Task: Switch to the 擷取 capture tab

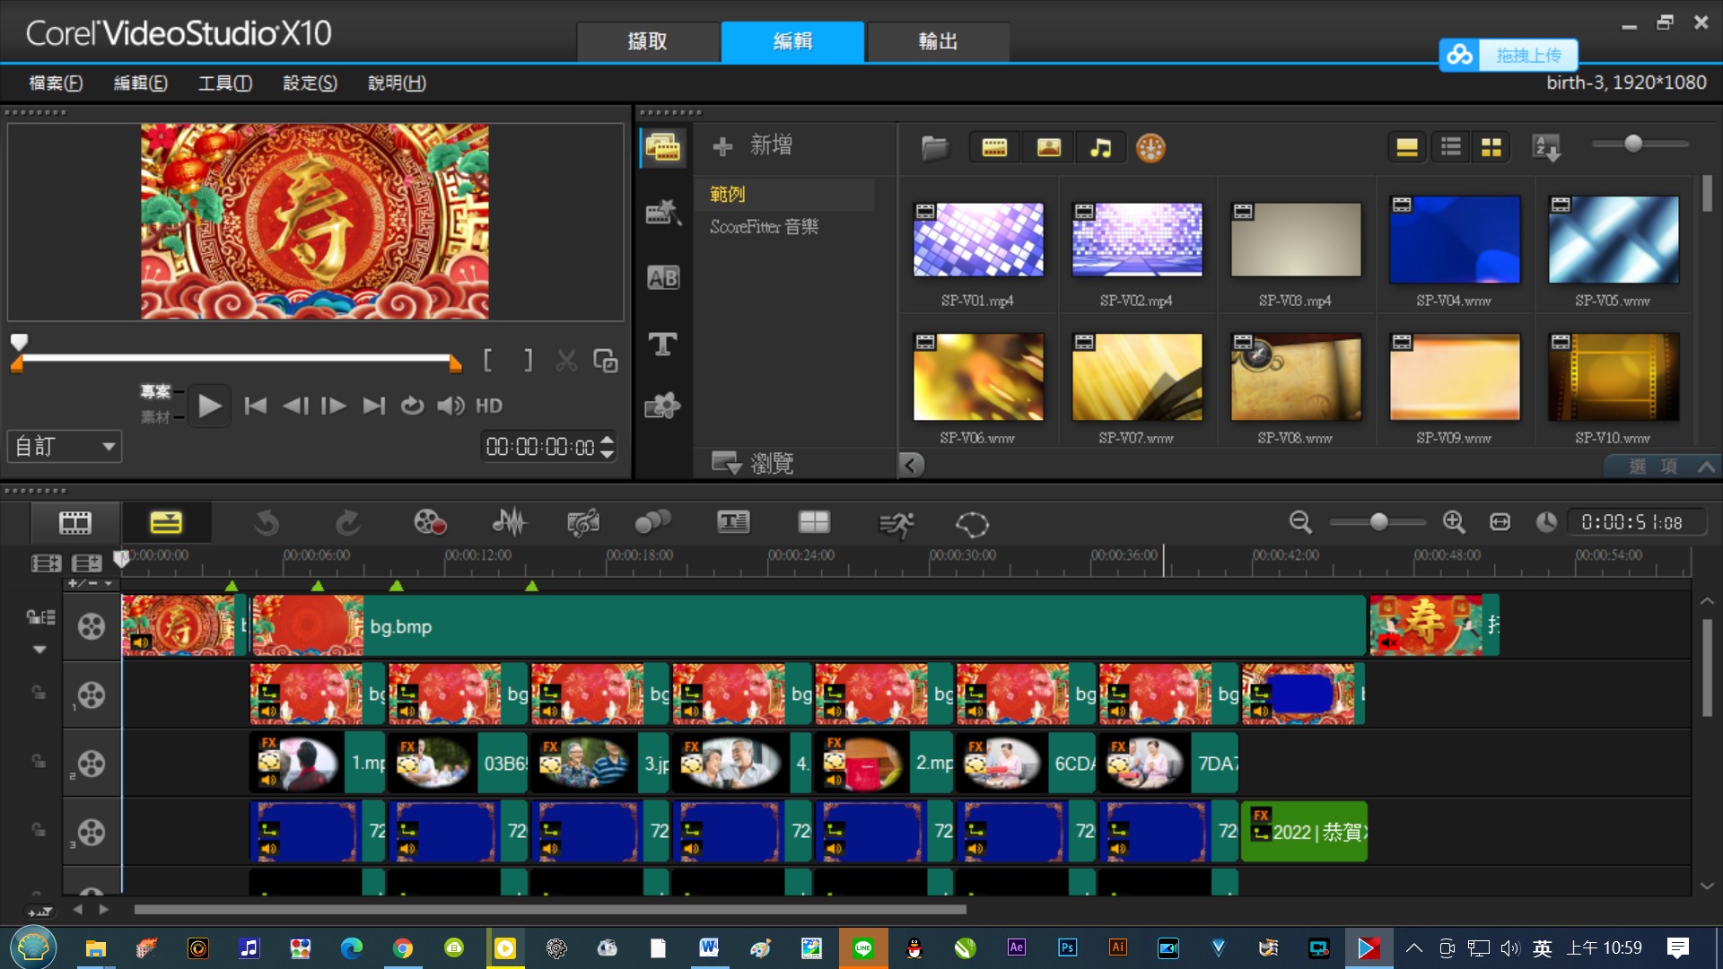Action: pos(648,41)
